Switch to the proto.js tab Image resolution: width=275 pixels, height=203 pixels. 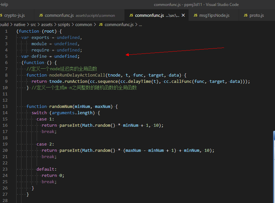tap(256, 16)
